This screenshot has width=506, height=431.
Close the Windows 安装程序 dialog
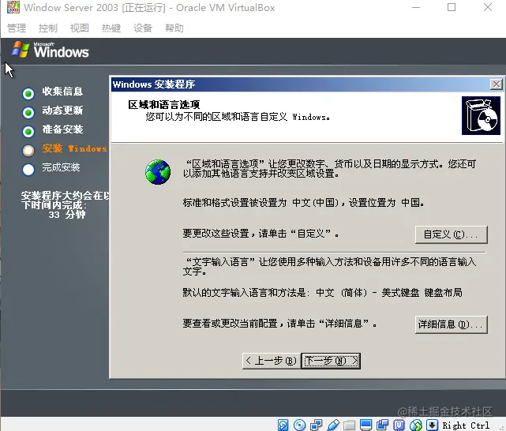click(x=496, y=84)
